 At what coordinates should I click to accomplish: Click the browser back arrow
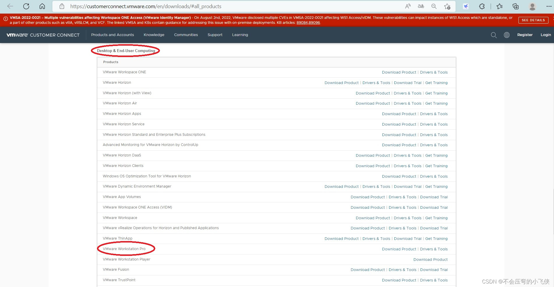pyautogui.click(x=10, y=6)
